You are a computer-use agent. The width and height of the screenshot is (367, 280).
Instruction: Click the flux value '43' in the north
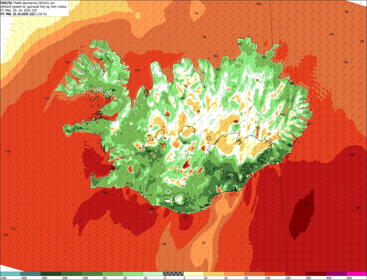coord(196,13)
